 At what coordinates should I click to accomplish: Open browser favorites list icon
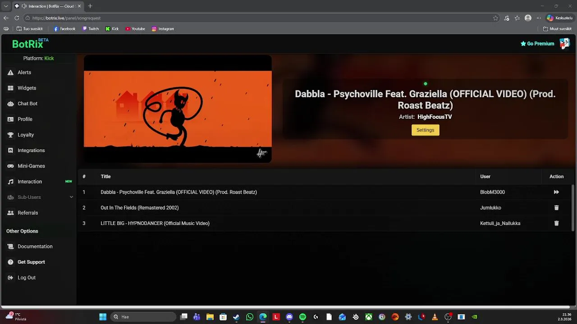(517, 18)
